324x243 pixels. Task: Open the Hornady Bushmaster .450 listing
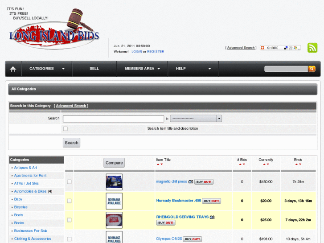pos(179,201)
